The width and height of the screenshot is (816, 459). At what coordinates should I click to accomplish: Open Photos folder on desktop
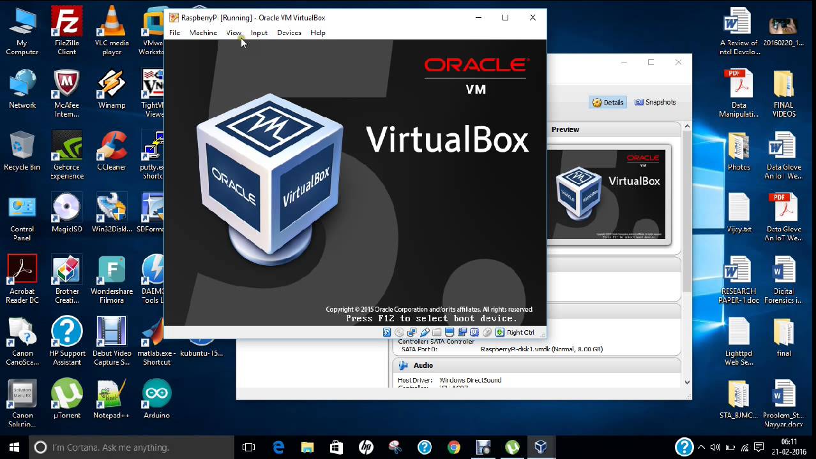pyautogui.click(x=739, y=151)
